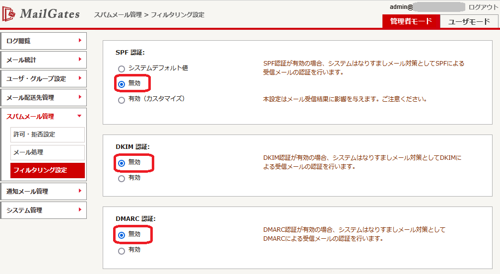This screenshot has height=274, width=500.
Task: Enable DKIM 認証 with 有効 radio
Action: (x=122, y=178)
